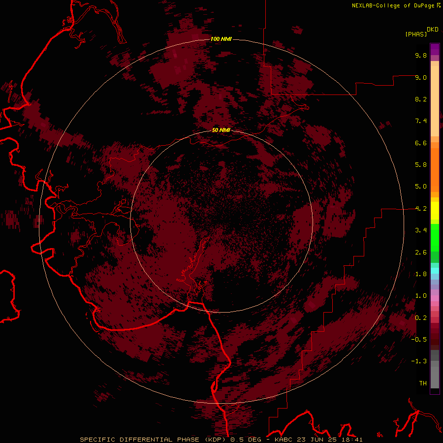Pick the orange segment of the color bar
The width and height of the screenshot is (443, 443).
point(435,170)
